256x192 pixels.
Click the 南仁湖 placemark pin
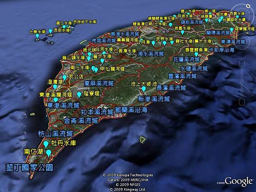49,153
